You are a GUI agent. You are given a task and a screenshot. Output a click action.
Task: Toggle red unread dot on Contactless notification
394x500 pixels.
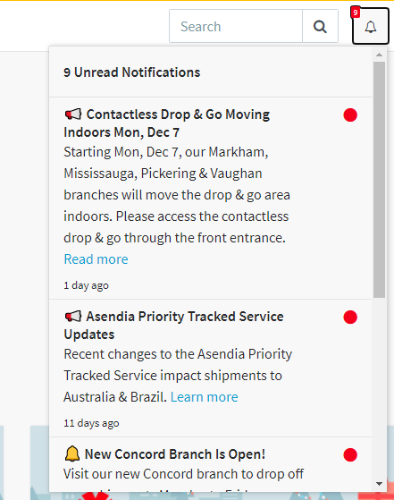click(x=350, y=115)
